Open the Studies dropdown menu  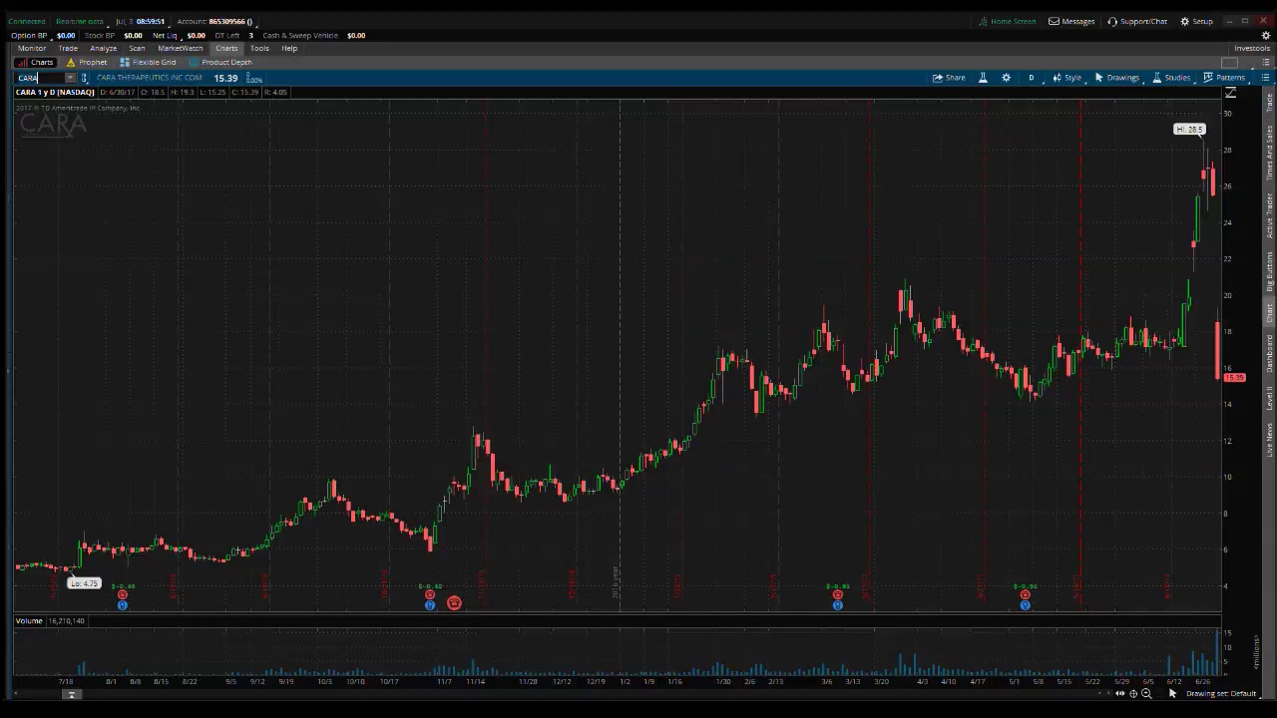click(x=1171, y=78)
